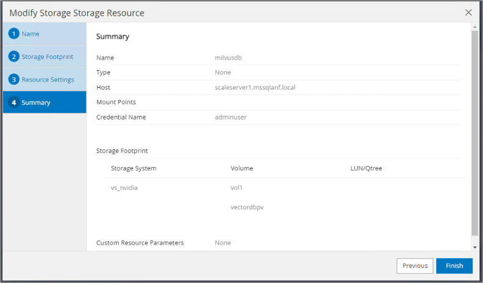The width and height of the screenshot is (483, 283).
Task: Click the vectordbpv volume entry
Action: point(247,207)
